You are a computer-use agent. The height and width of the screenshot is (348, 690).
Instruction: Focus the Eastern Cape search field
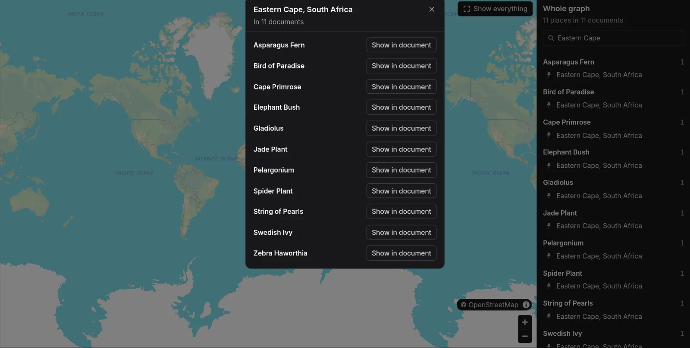pos(613,38)
